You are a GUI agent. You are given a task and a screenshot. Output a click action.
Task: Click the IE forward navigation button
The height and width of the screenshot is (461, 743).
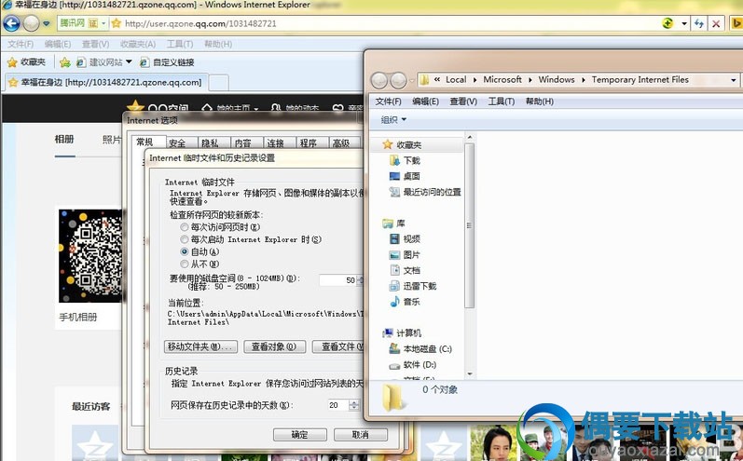31,23
